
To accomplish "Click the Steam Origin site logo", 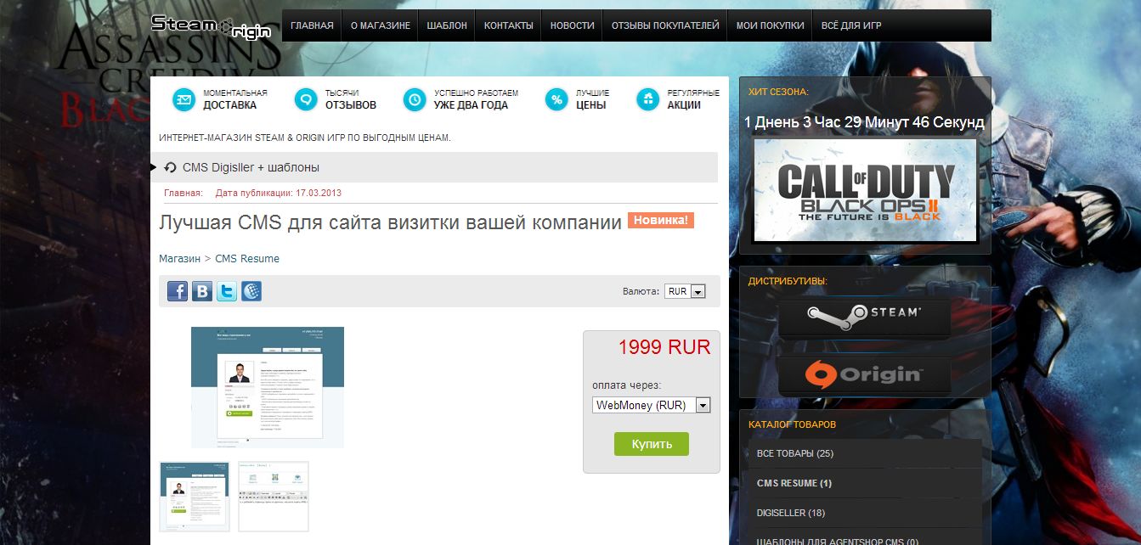I will (x=211, y=26).
